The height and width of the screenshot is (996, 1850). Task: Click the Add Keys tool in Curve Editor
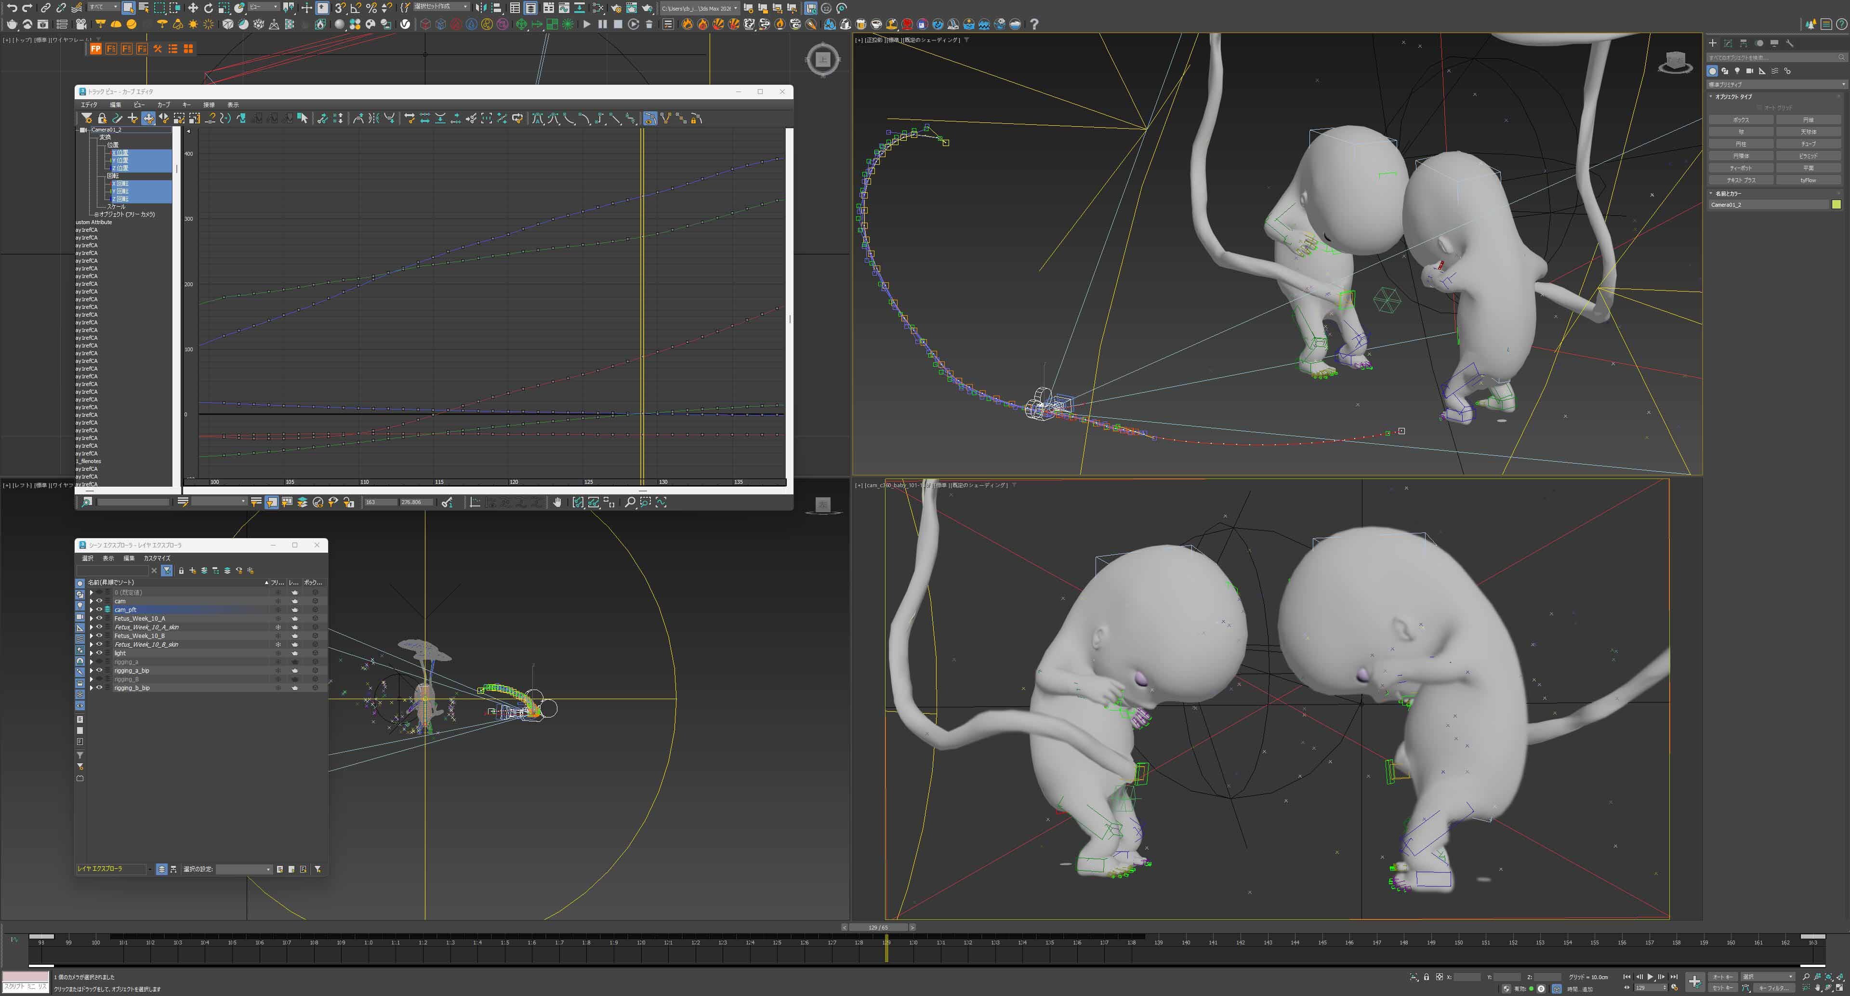click(133, 119)
